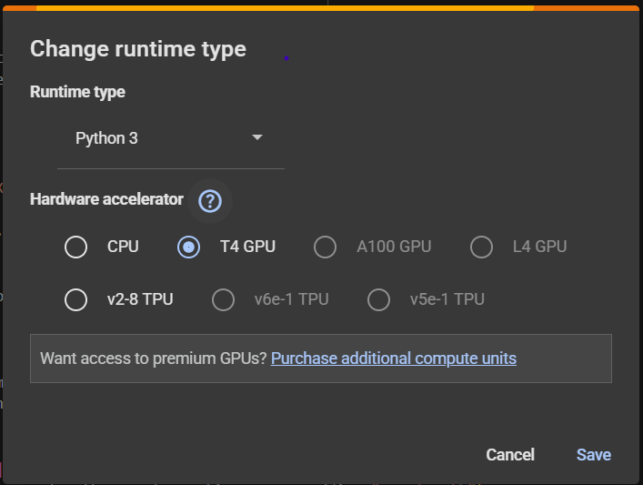Cancel the runtime type change
Screen dimensions: 643x485
pyautogui.click(x=510, y=455)
